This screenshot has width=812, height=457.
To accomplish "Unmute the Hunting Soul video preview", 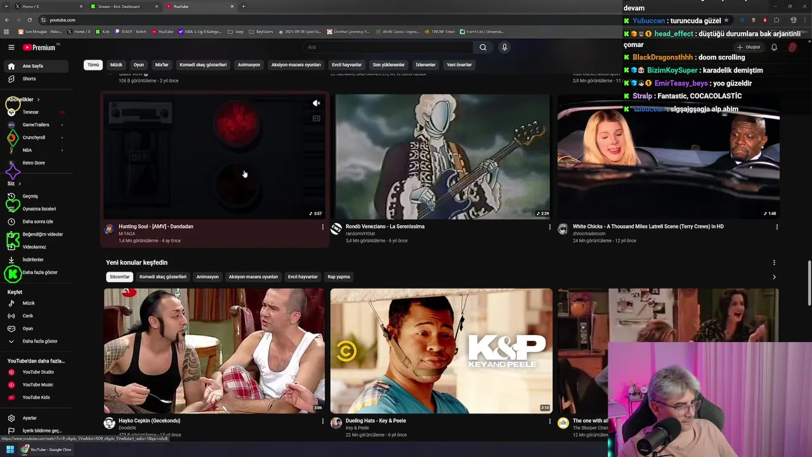I will point(316,103).
